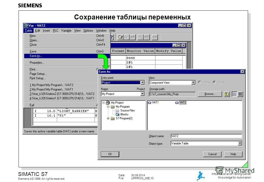Select the VAT1 variable table icon

pos(149,103)
